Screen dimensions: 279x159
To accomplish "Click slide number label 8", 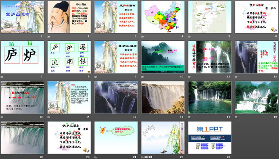I will click(89, 77).
